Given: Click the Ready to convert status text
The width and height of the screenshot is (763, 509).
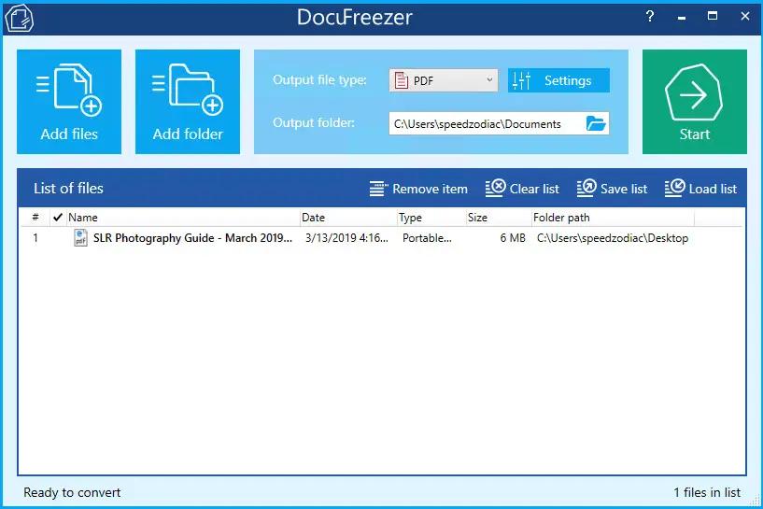Looking at the screenshot, I should coord(72,492).
